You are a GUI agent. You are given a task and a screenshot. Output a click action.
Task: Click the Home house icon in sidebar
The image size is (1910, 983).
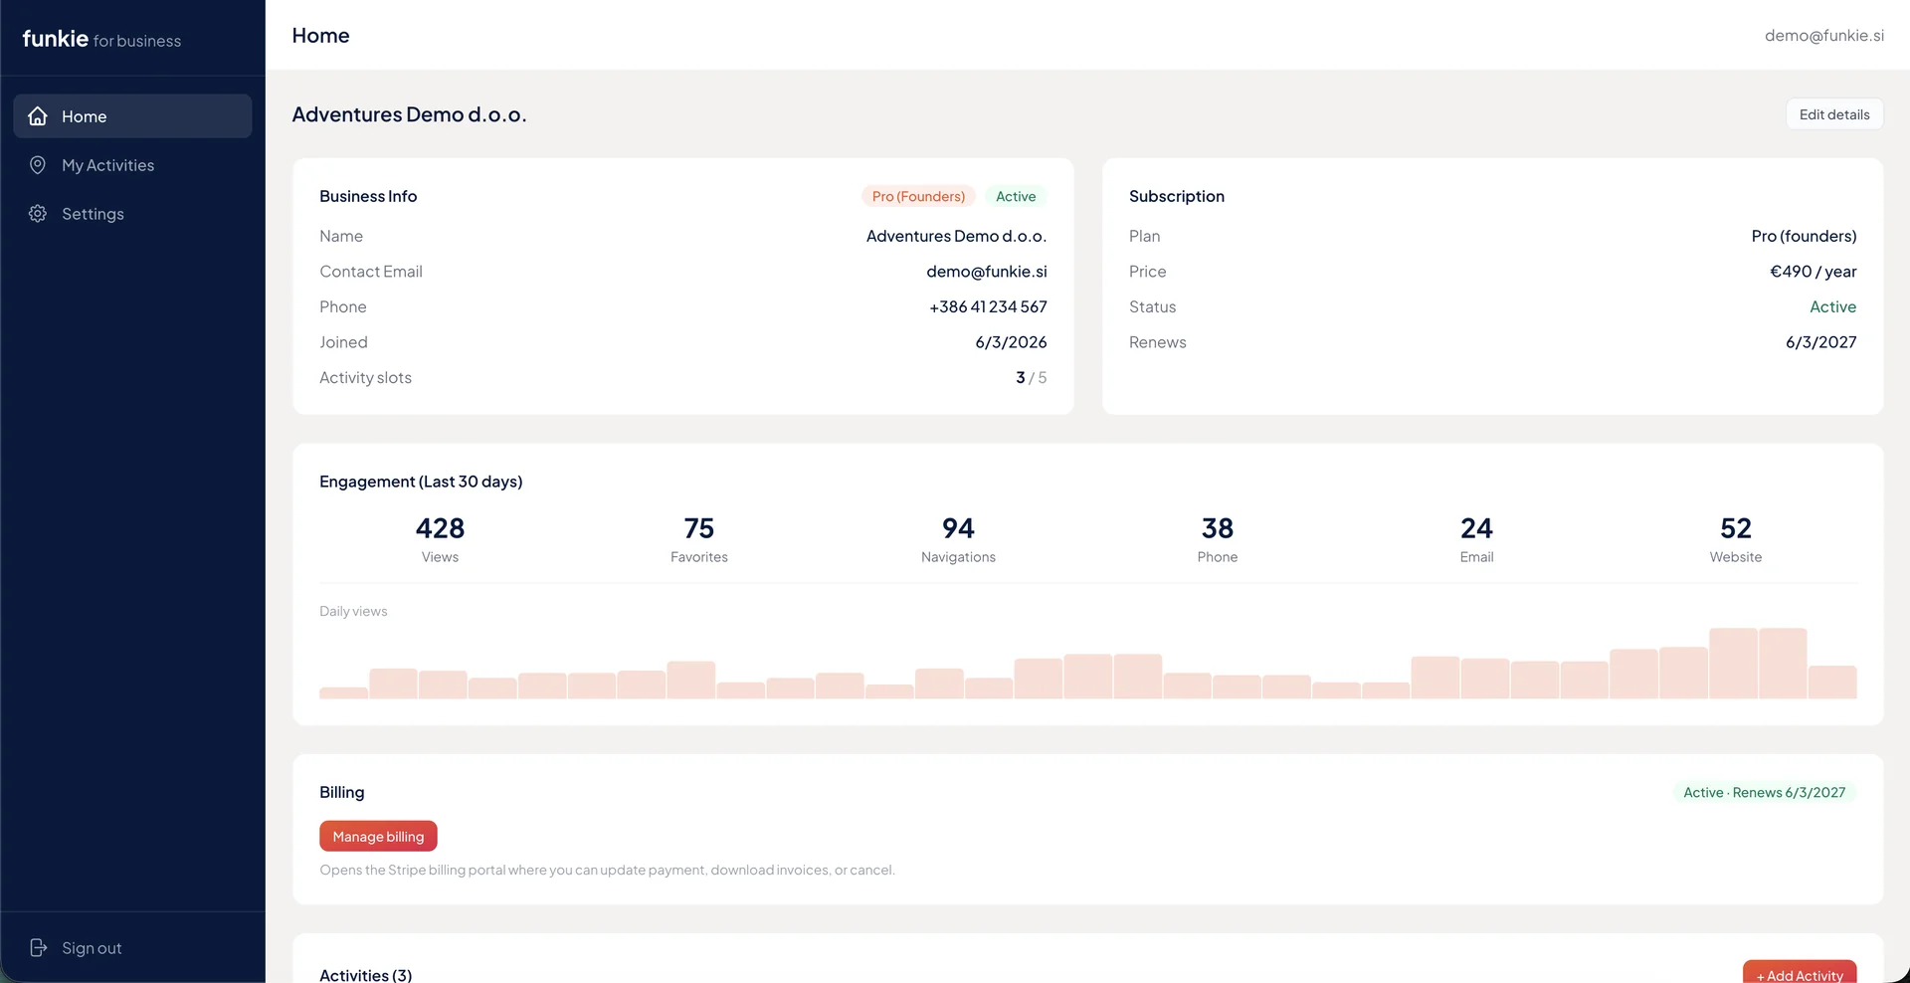(38, 116)
